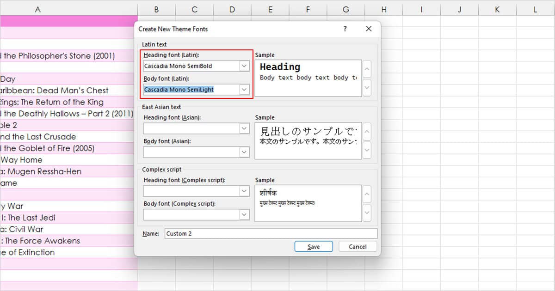Click the Complex script sample scroll-down arrow
Screen dimensions: 555x291
(366, 212)
